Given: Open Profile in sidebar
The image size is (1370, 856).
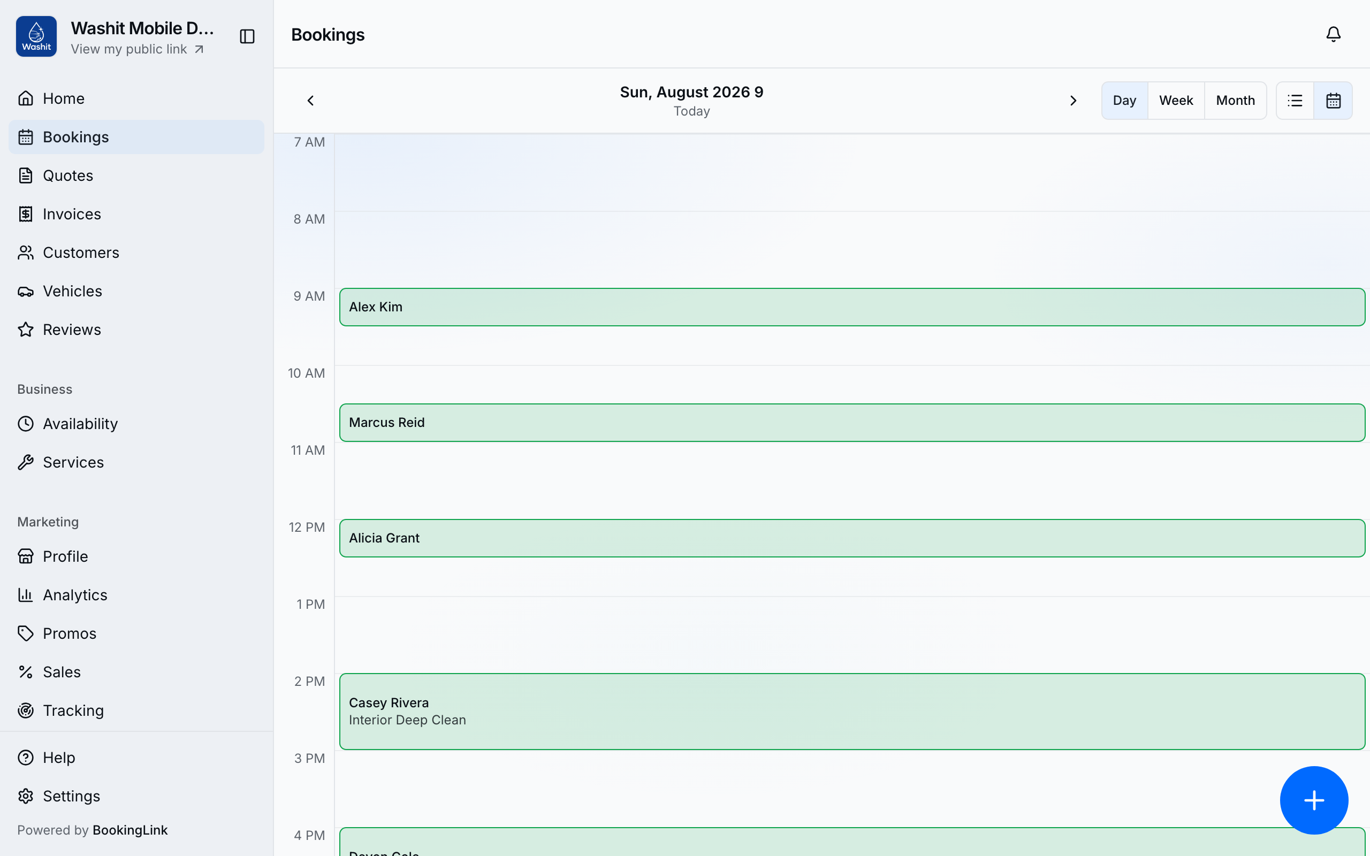Looking at the screenshot, I should [x=136, y=556].
